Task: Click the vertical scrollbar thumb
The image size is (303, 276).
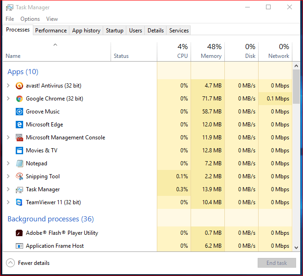Action: pyautogui.click(x=296, y=87)
